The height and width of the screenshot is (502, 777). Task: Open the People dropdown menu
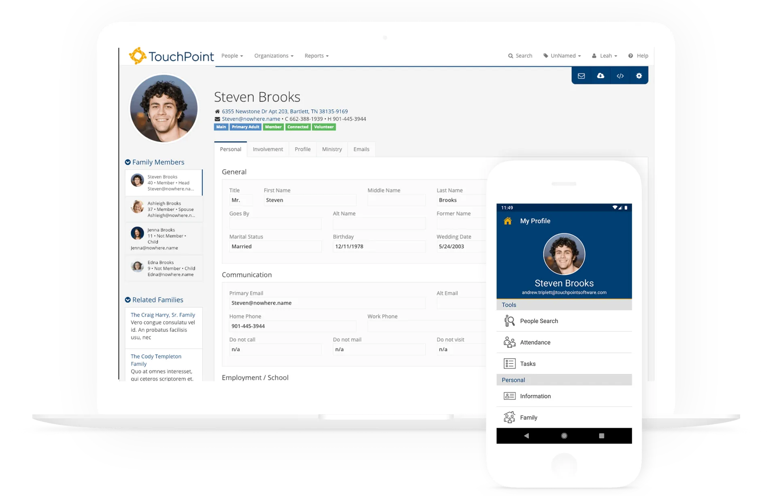pos(232,56)
